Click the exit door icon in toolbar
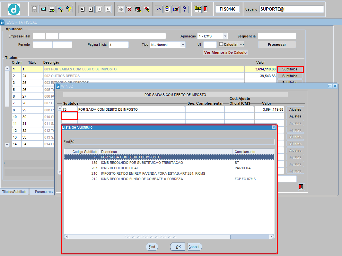Image resolution: width=342 pixels, height=256 pixels. [x=206, y=9]
